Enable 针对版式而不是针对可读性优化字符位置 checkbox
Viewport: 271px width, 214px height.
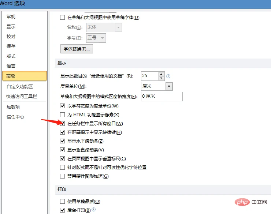[62, 168]
